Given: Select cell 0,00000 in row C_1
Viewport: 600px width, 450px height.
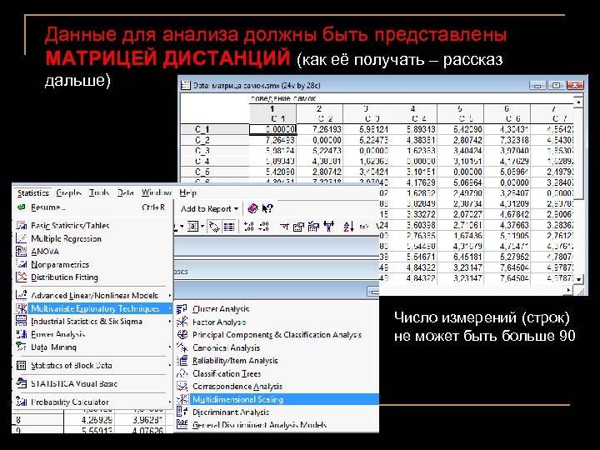Looking at the screenshot, I should point(272,129).
